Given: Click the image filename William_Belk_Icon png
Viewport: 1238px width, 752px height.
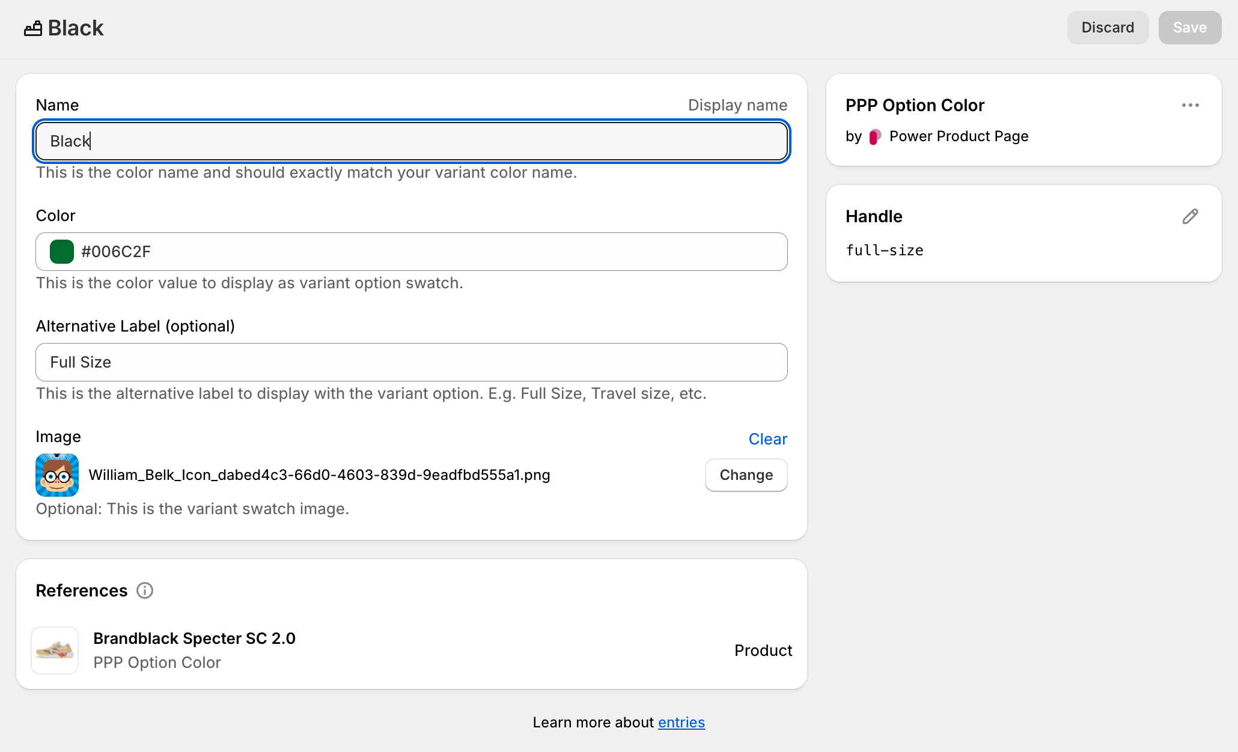Looking at the screenshot, I should 319,475.
